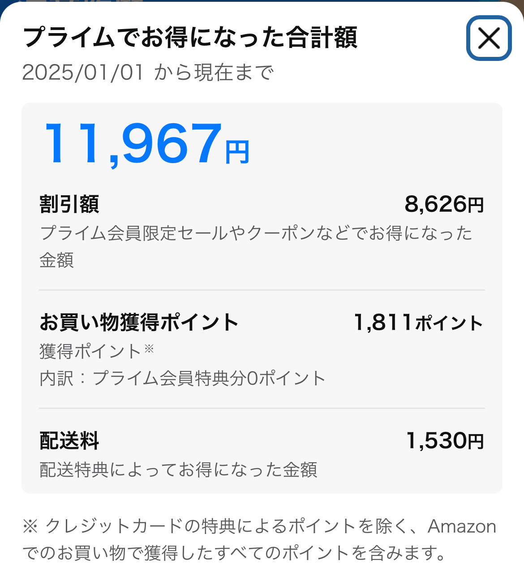Tap the 2025/01/01 から現在まで date range text
Image resolution: width=524 pixels, height=581 pixels.
point(148,73)
